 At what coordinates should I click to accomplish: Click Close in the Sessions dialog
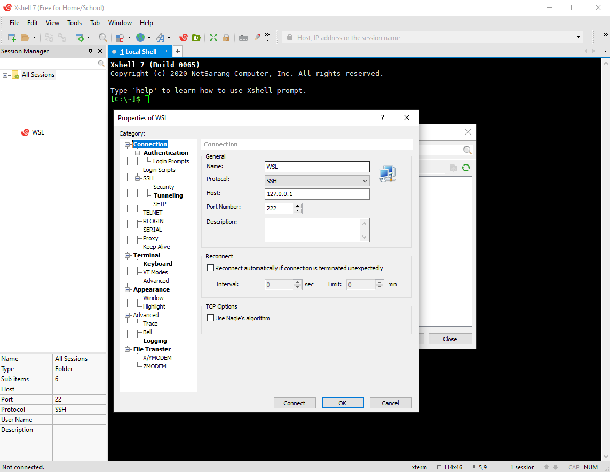(450, 339)
